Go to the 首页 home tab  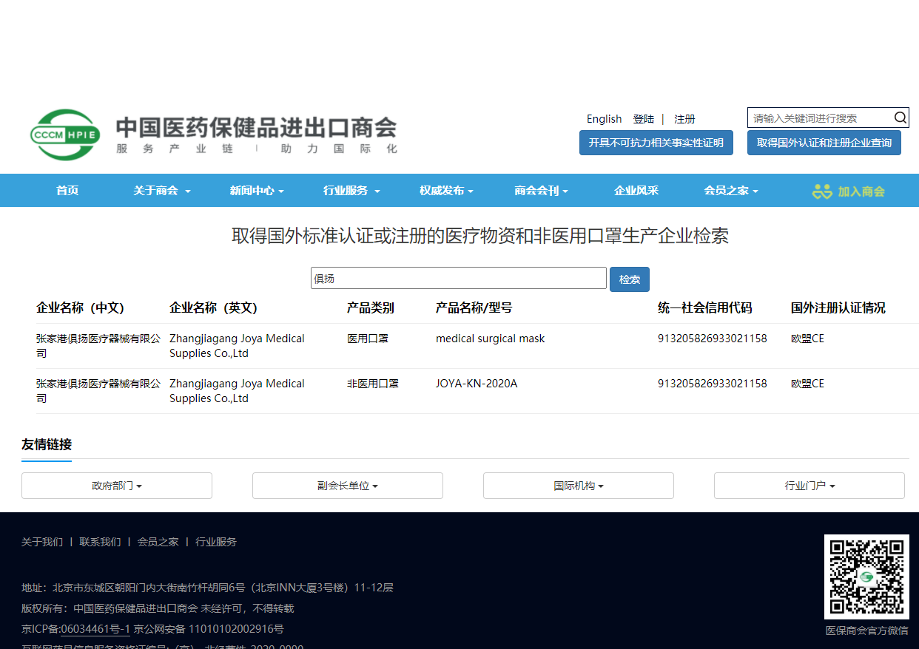point(67,191)
